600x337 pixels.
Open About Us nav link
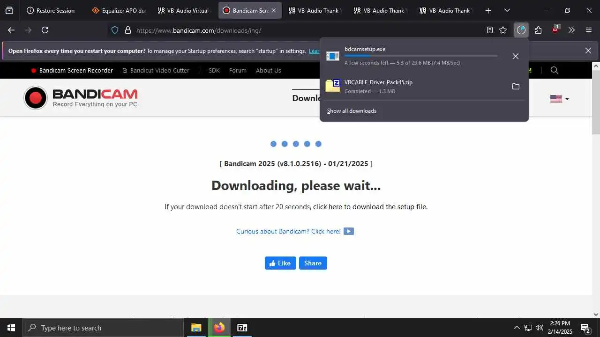268,71
